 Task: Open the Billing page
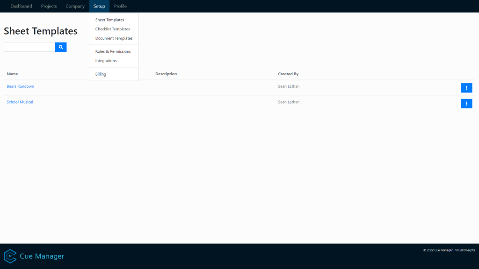100,74
